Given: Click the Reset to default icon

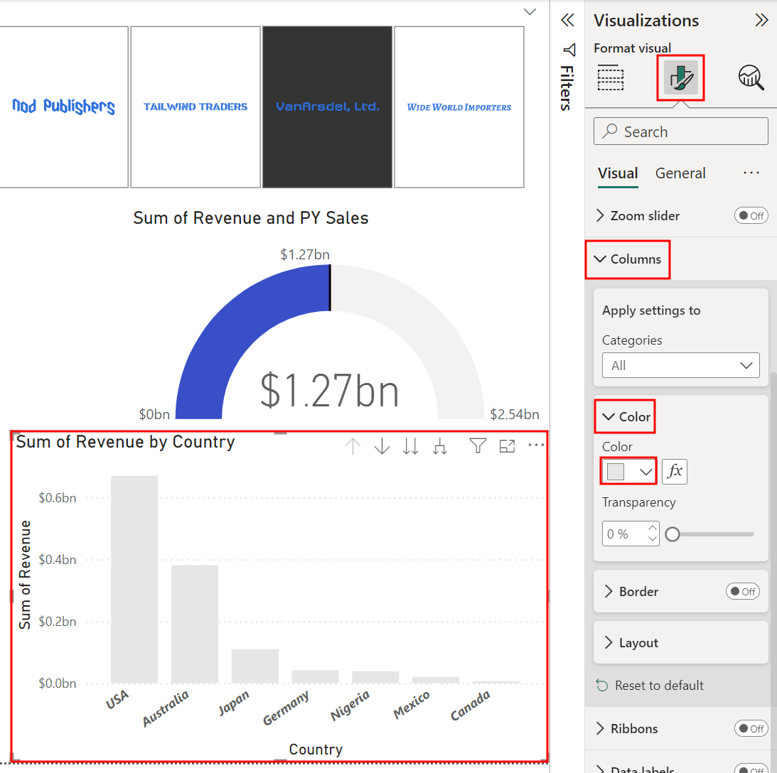Looking at the screenshot, I should click(601, 686).
